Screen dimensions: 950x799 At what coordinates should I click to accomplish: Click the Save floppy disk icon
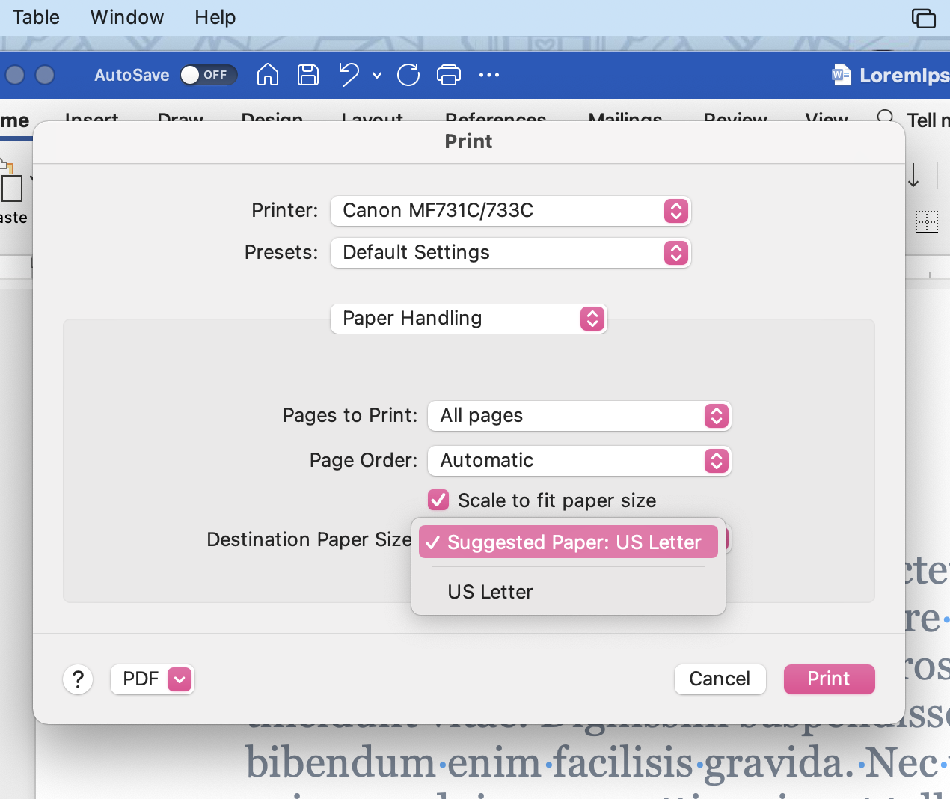(x=308, y=75)
